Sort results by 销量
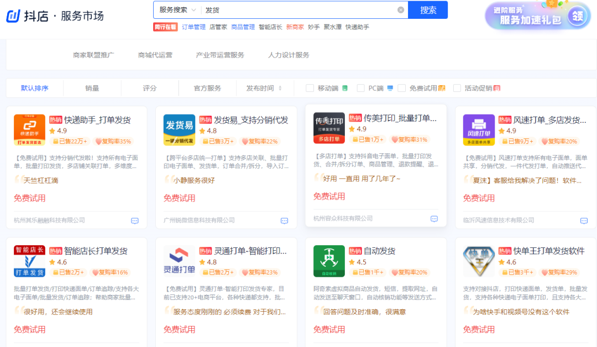597x347 pixels. pos(92,88)
